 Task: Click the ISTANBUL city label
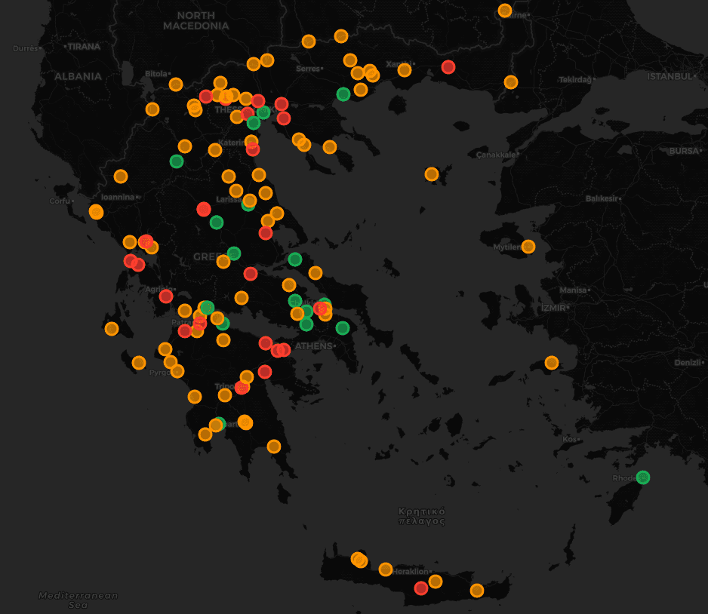pyautogui.click(x=670, y=76)
